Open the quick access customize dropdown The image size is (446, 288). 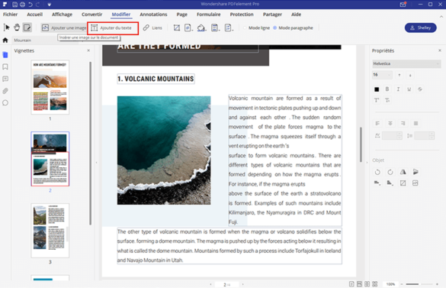[50, 5]
